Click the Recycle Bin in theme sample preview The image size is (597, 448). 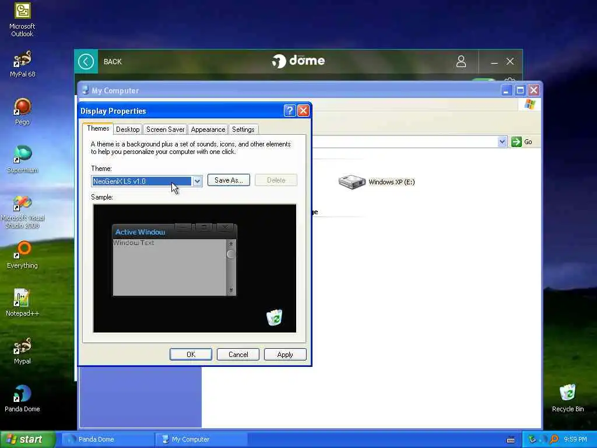(x=274, y=317)
